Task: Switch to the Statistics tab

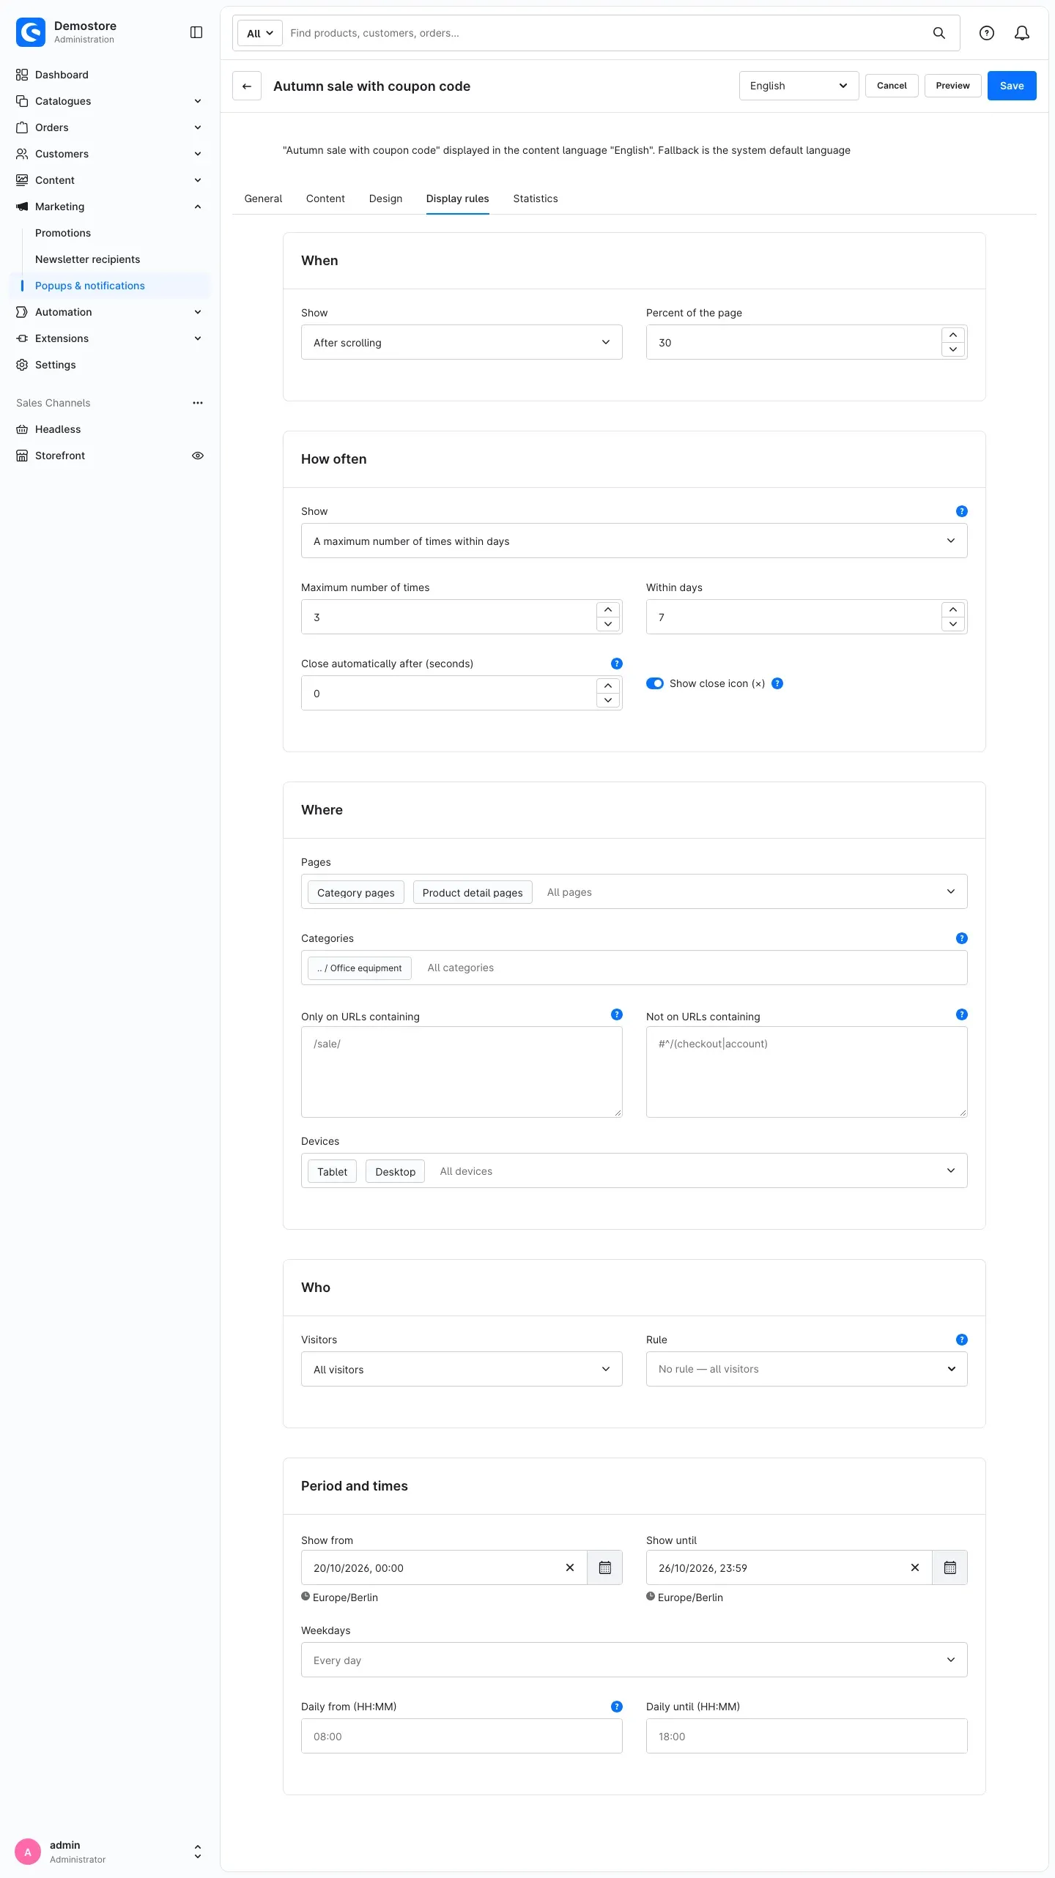Action: pyautogui.click(x=536, y=198)
